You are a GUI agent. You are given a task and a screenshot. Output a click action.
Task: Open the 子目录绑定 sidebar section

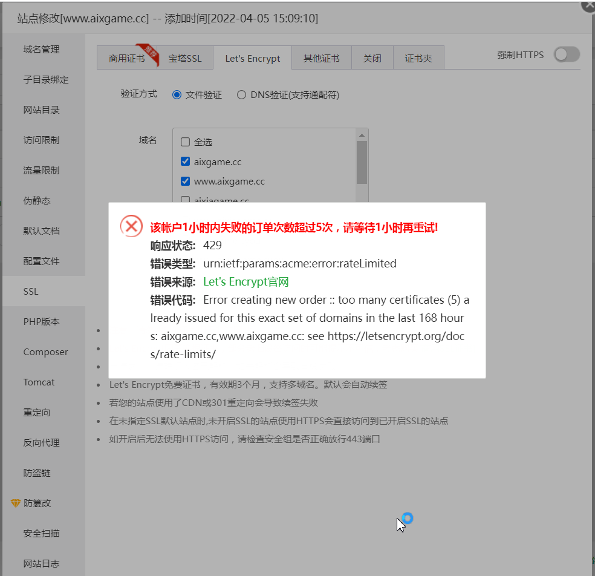(x=46, y=80)
